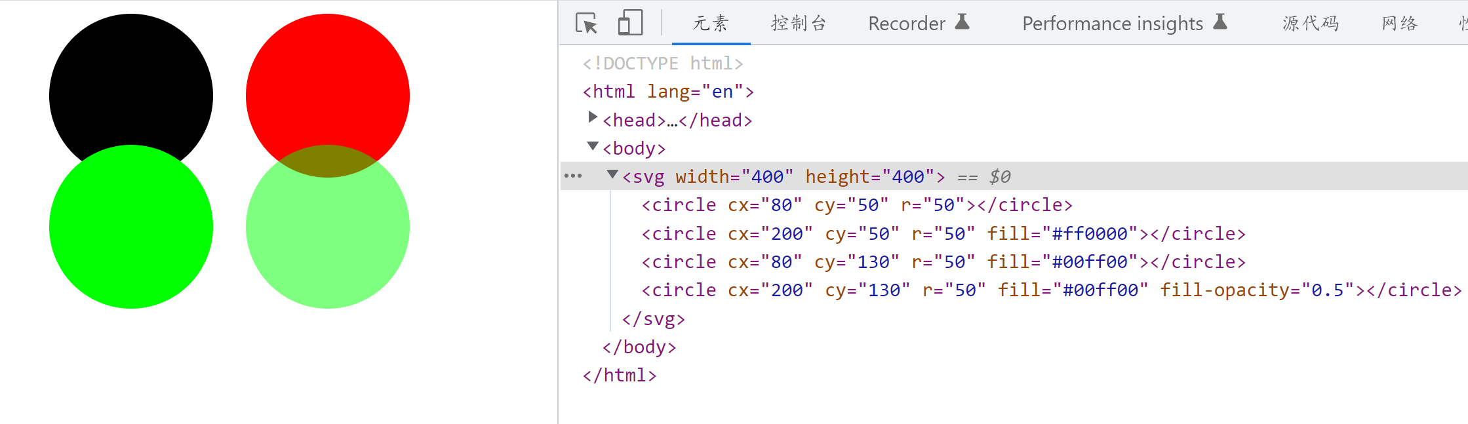Click the Performance insights flask icon
The width and height of the screenshot is (1468, 424).
[1220, 22]
